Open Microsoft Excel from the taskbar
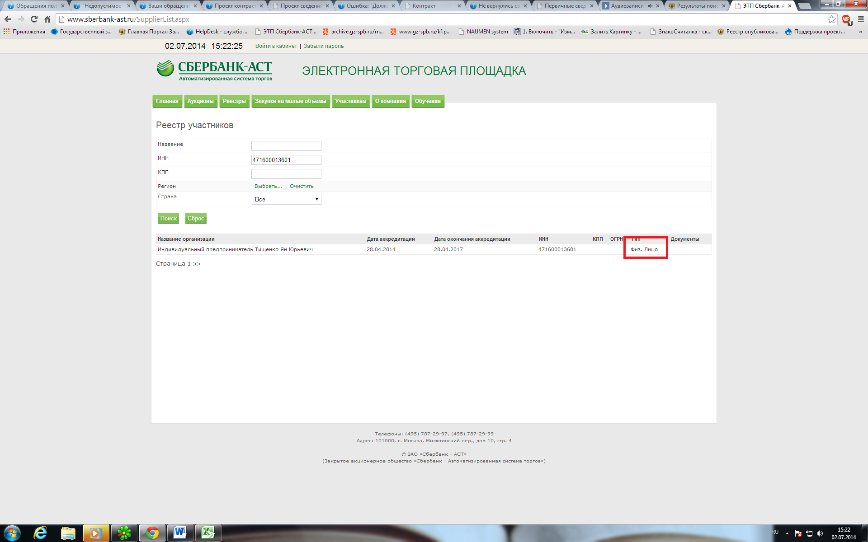This screenshot has width=868, height=542. point(208,533)
